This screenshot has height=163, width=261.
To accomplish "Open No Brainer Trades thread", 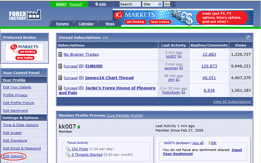I will pyautogui.click(x=81, y=54).
